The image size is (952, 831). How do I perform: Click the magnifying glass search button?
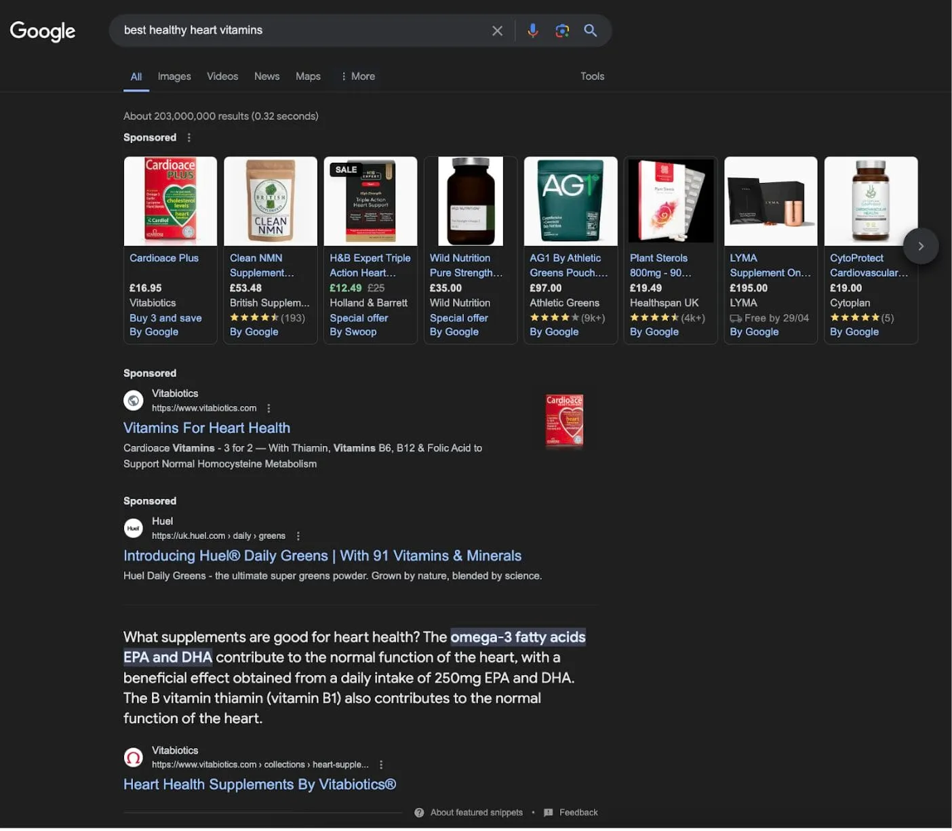tap(591, 31)
